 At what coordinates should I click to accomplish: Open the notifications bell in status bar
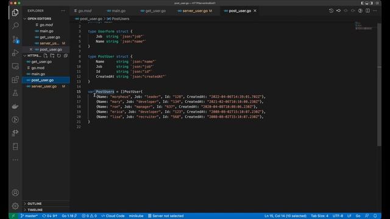point(375,216)
